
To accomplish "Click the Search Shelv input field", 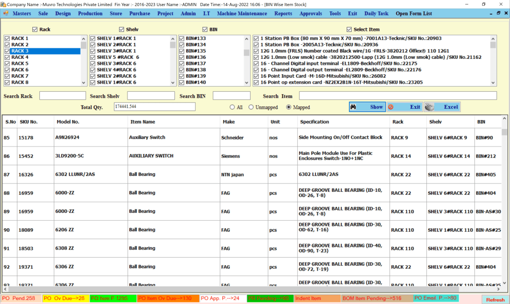I will pyautogui.click(x=150, y=96).
